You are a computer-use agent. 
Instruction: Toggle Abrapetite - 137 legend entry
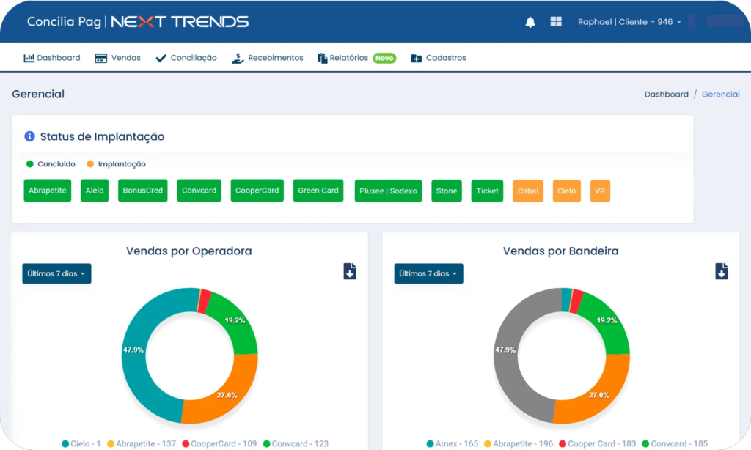click(x=142, y=444)
